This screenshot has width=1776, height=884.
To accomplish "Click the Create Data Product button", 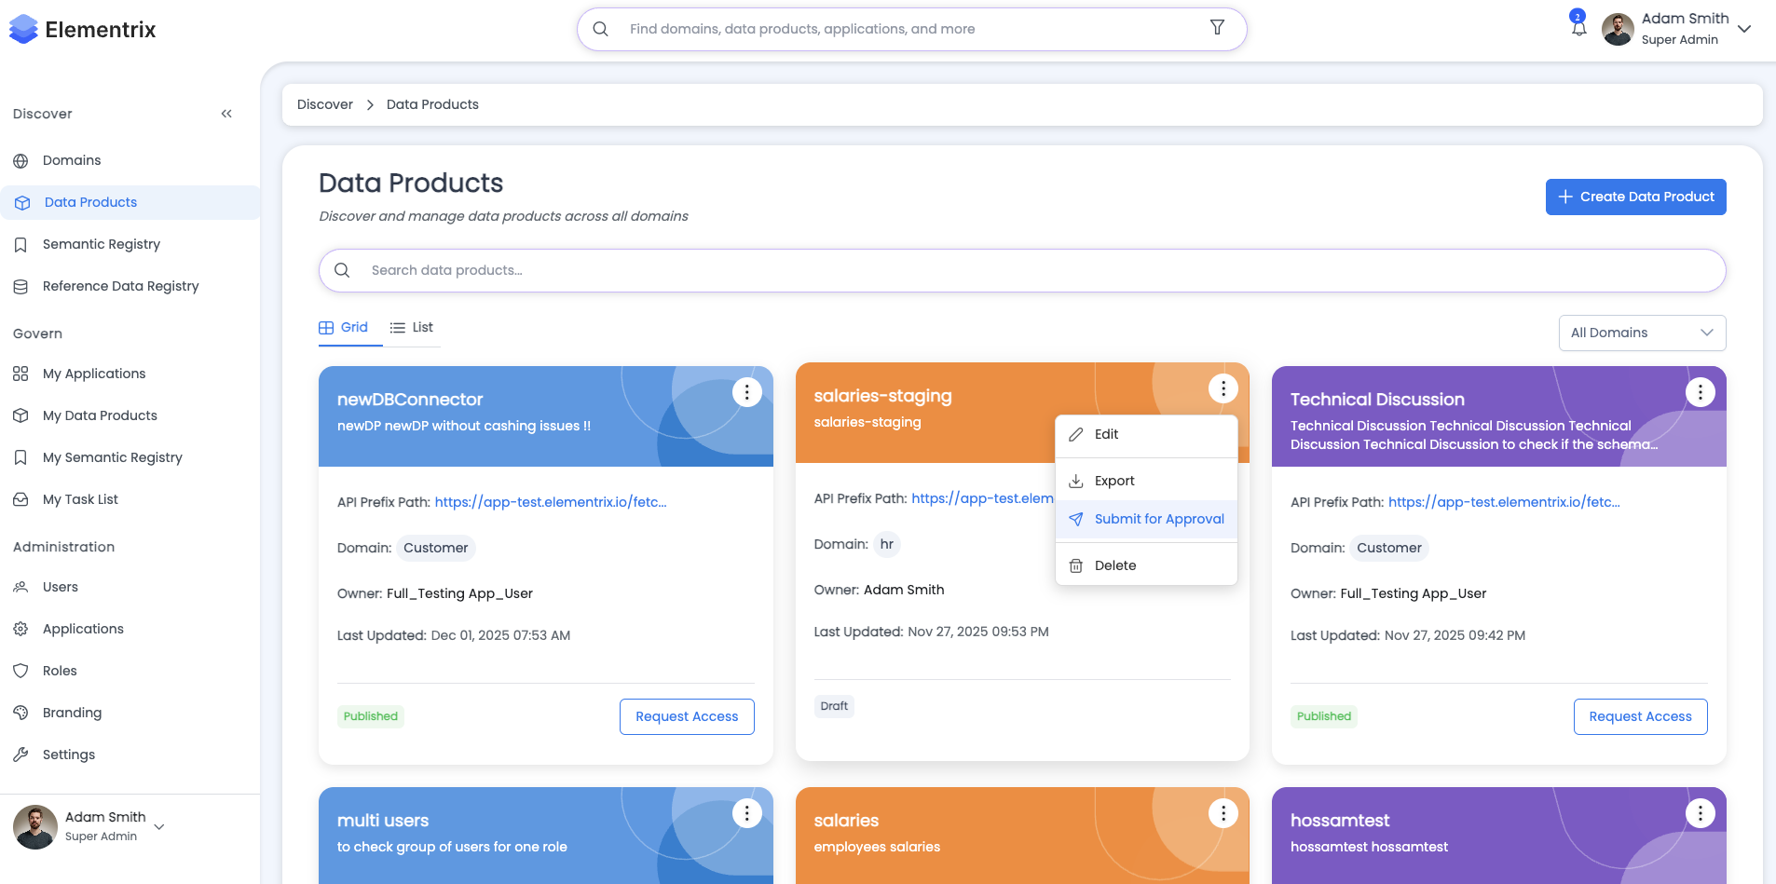I will coord(1635,197).
